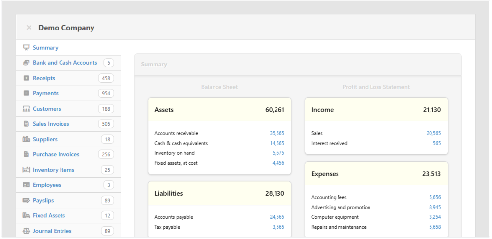The width and height of the screenshot is (492, 239).
Task: Open Tax payable amount 3,565
Action: coord(278,227)
